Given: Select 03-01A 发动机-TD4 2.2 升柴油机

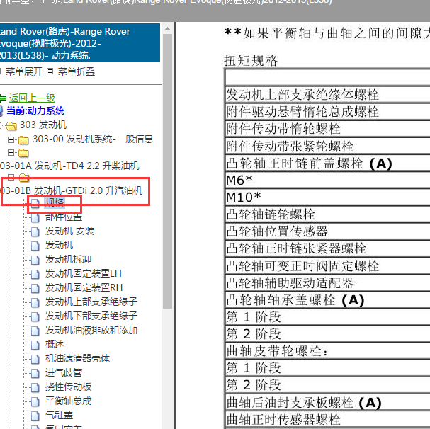Looking at the screenshot, I should 69,166.
